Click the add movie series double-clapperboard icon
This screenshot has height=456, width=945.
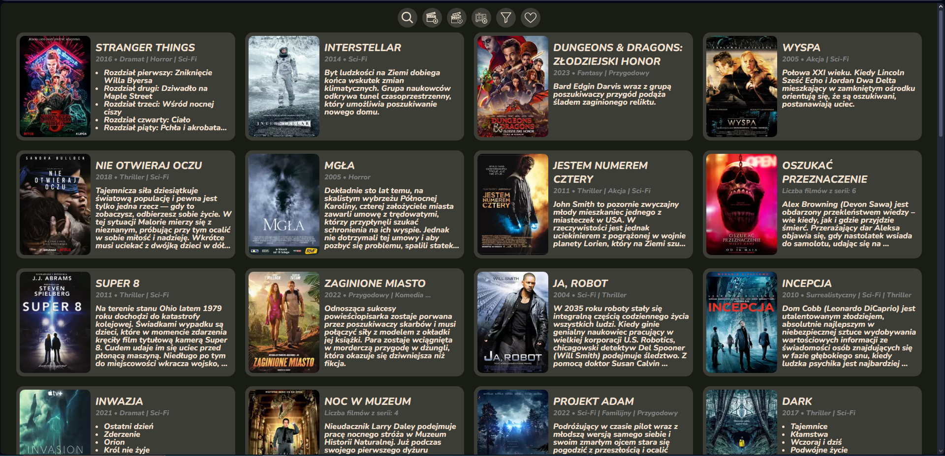[x=456, y=18]
